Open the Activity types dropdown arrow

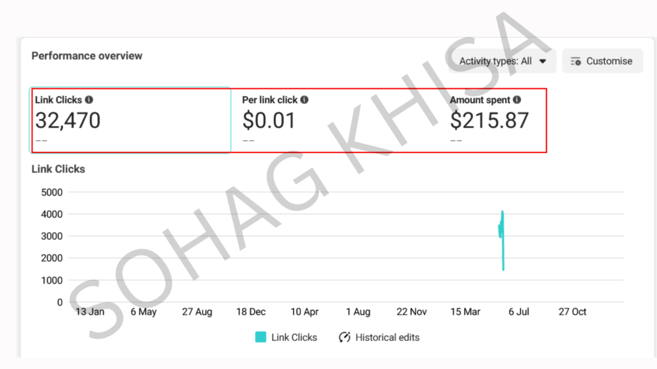click(543, 61)
